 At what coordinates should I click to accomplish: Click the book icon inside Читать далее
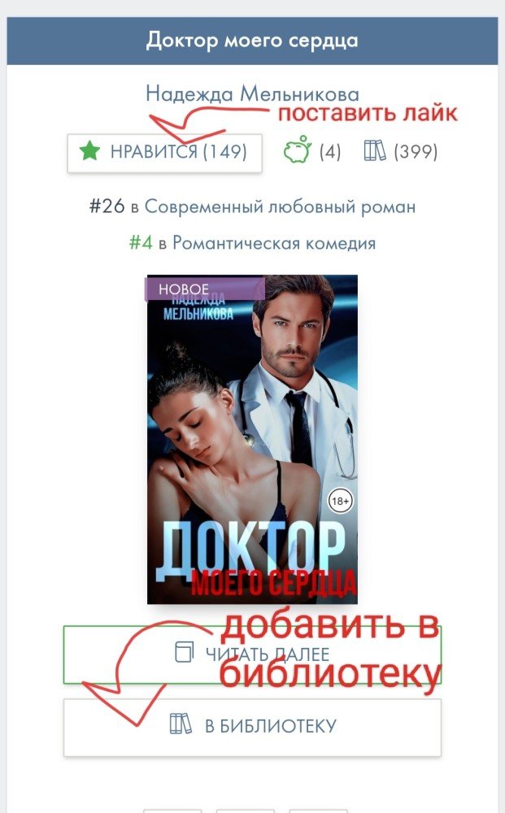184,652
